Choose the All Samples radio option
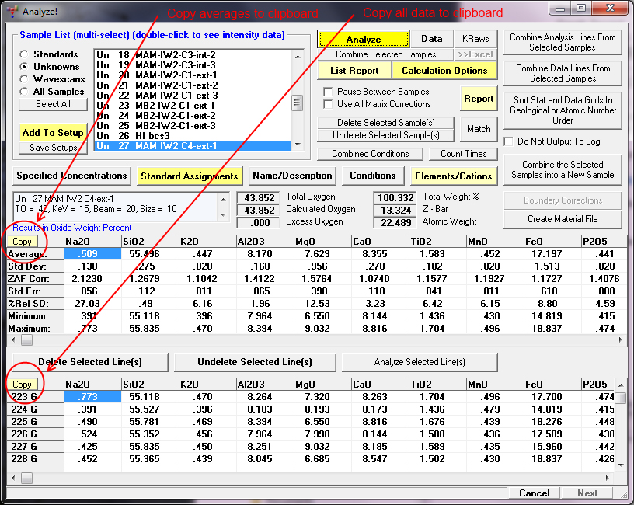634x505 pixels. click(25, 92)
